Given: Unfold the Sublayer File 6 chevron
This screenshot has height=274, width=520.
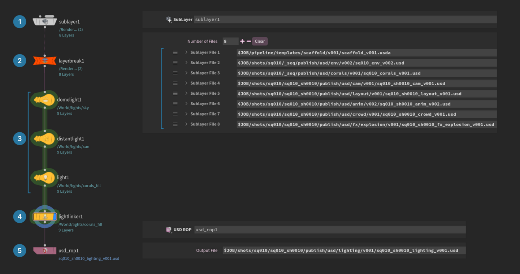Looking at the screenshot, I should 186,104.
